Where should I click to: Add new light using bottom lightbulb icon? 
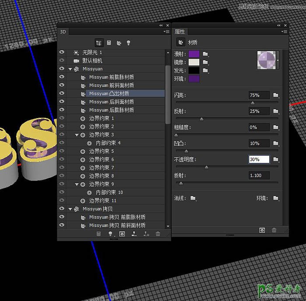pos(110,234)
